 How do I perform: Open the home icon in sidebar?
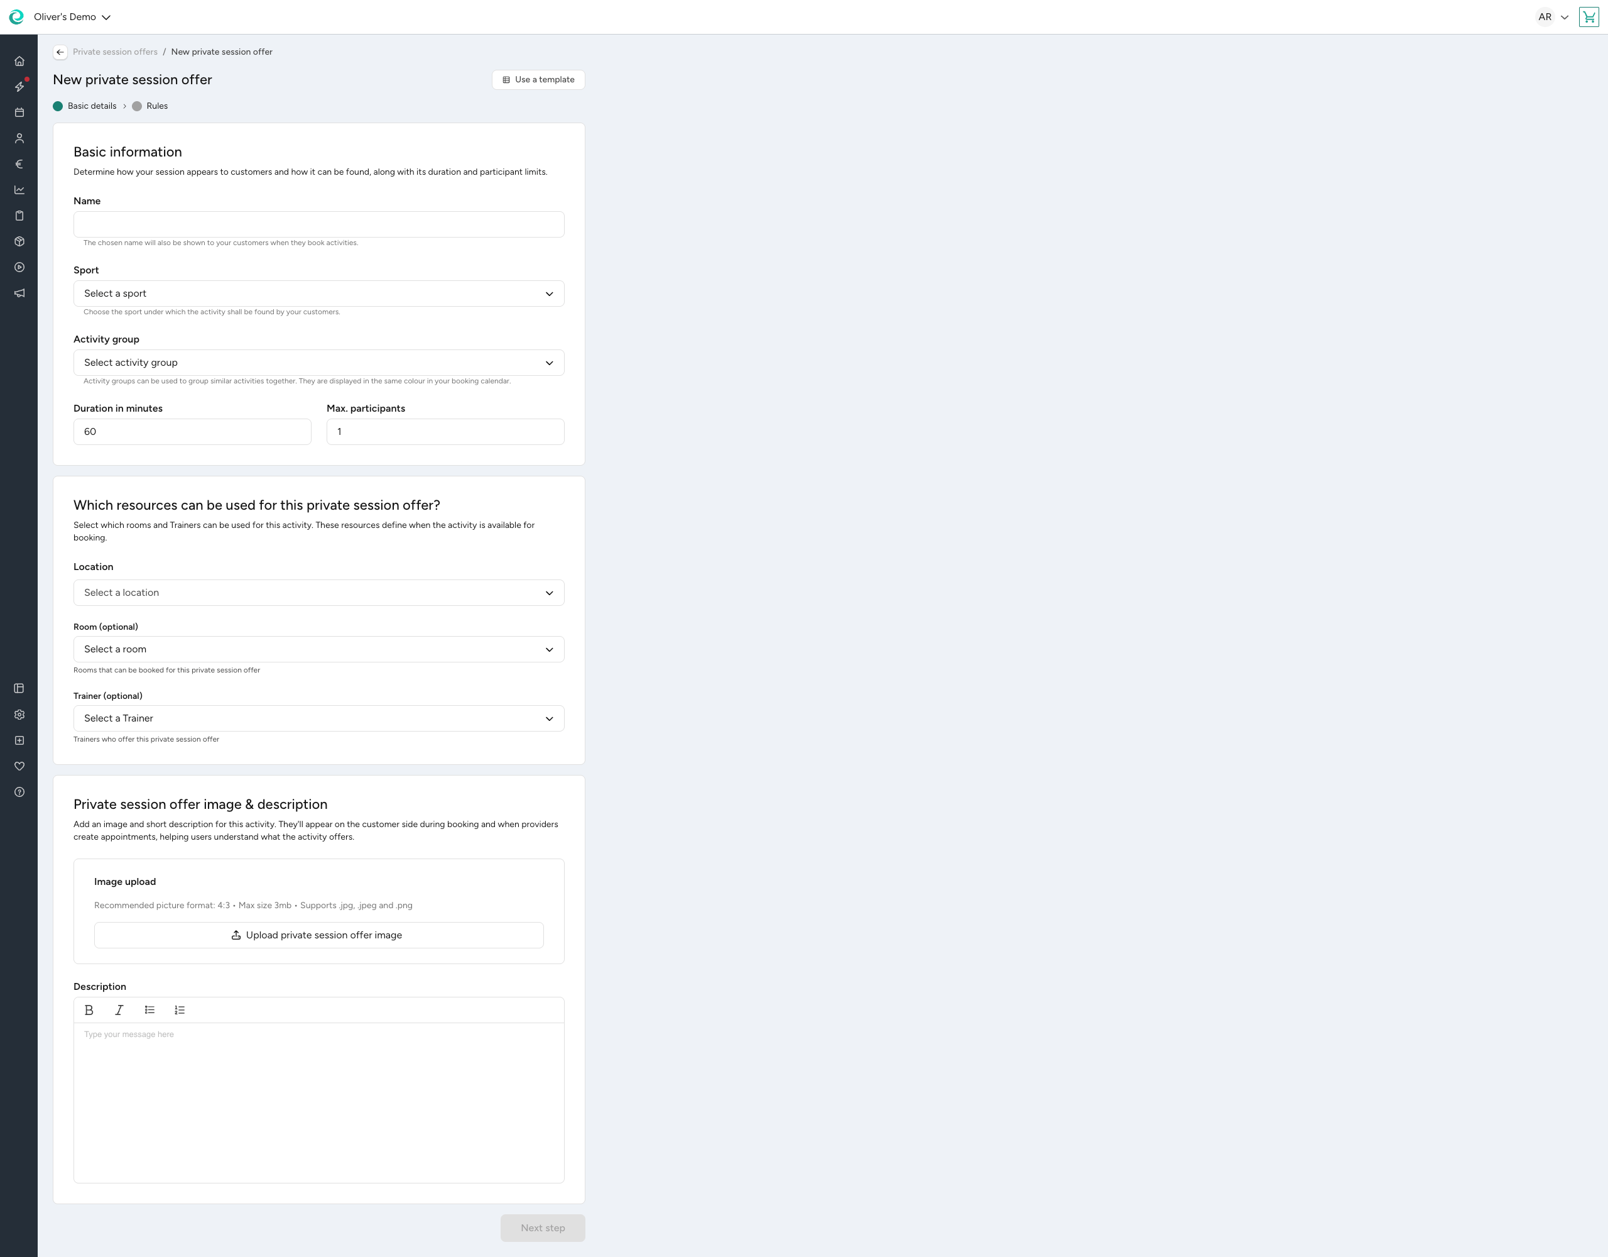(19, 61)
